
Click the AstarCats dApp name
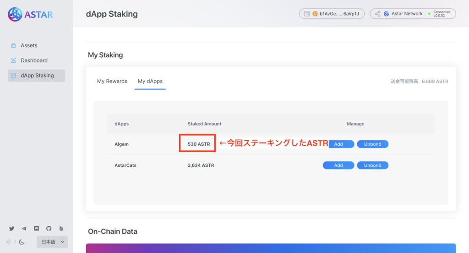(125, 165)
